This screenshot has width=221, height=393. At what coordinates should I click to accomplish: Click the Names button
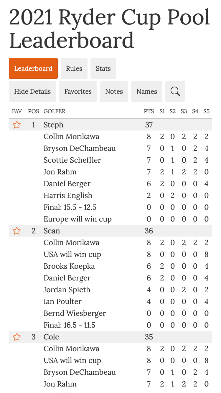pyautogui.click(x=147, y=91)
